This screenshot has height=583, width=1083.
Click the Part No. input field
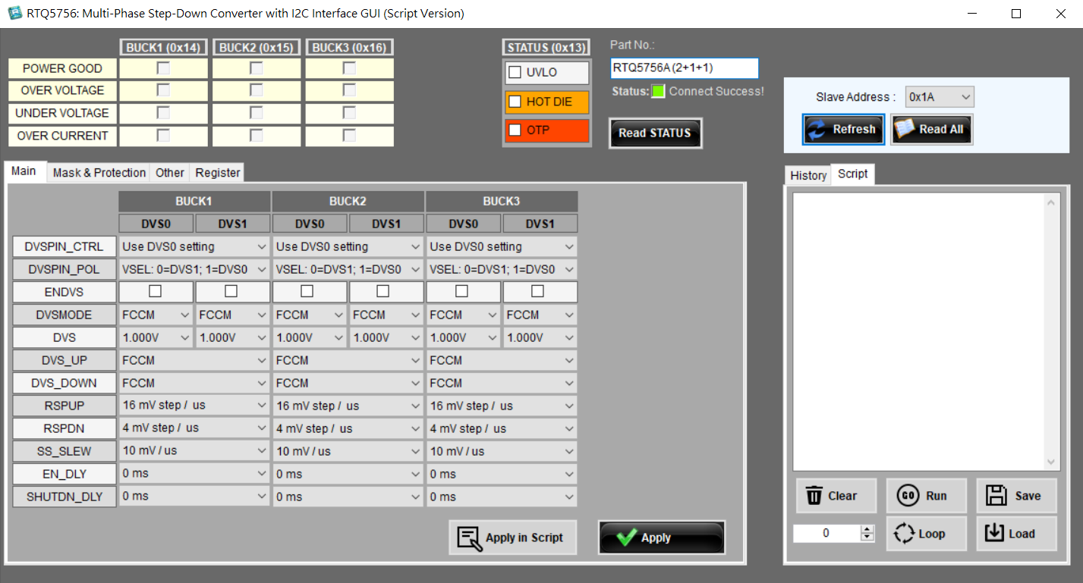(684, 67)
